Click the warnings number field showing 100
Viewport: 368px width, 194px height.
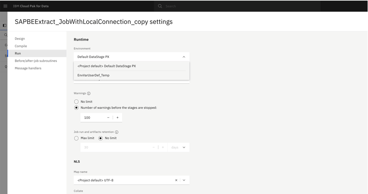[x=93, y=117]
